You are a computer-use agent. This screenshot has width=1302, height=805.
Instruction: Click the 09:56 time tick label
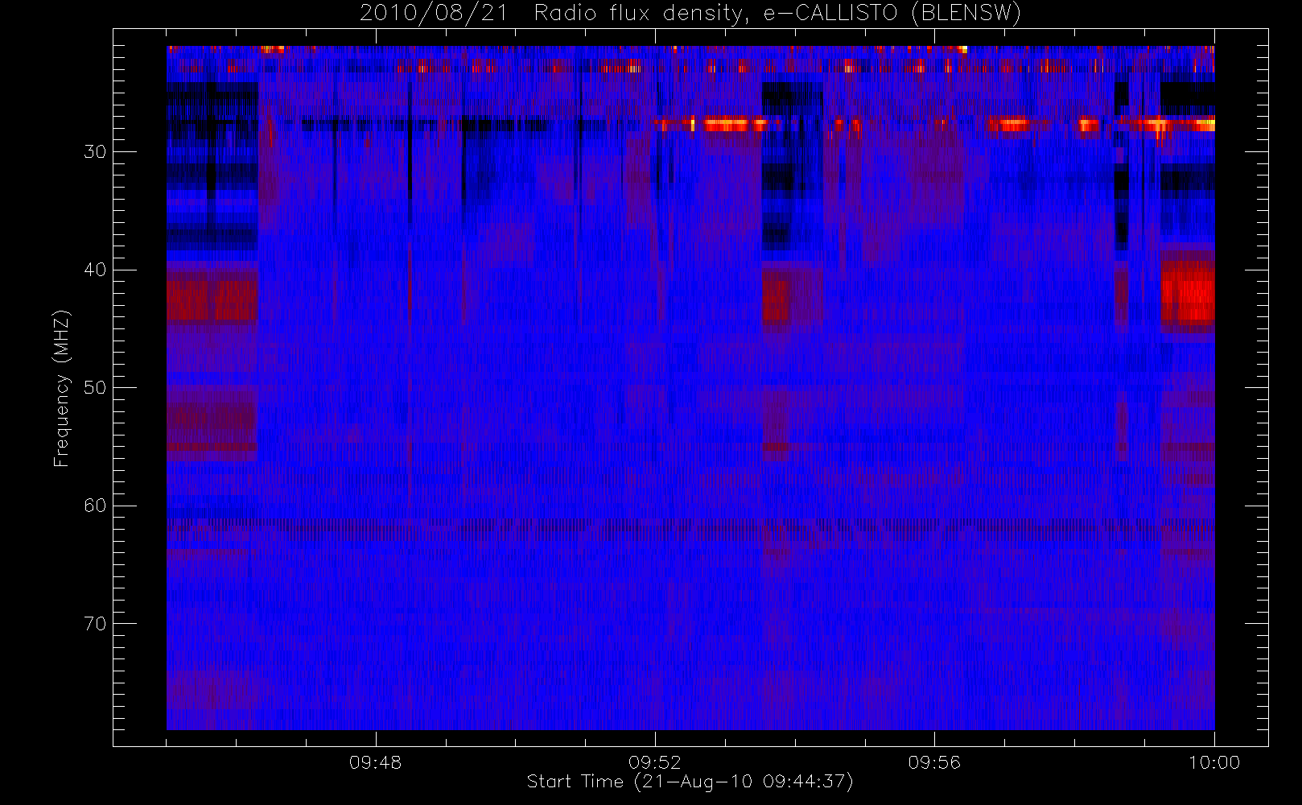(934, 762)
